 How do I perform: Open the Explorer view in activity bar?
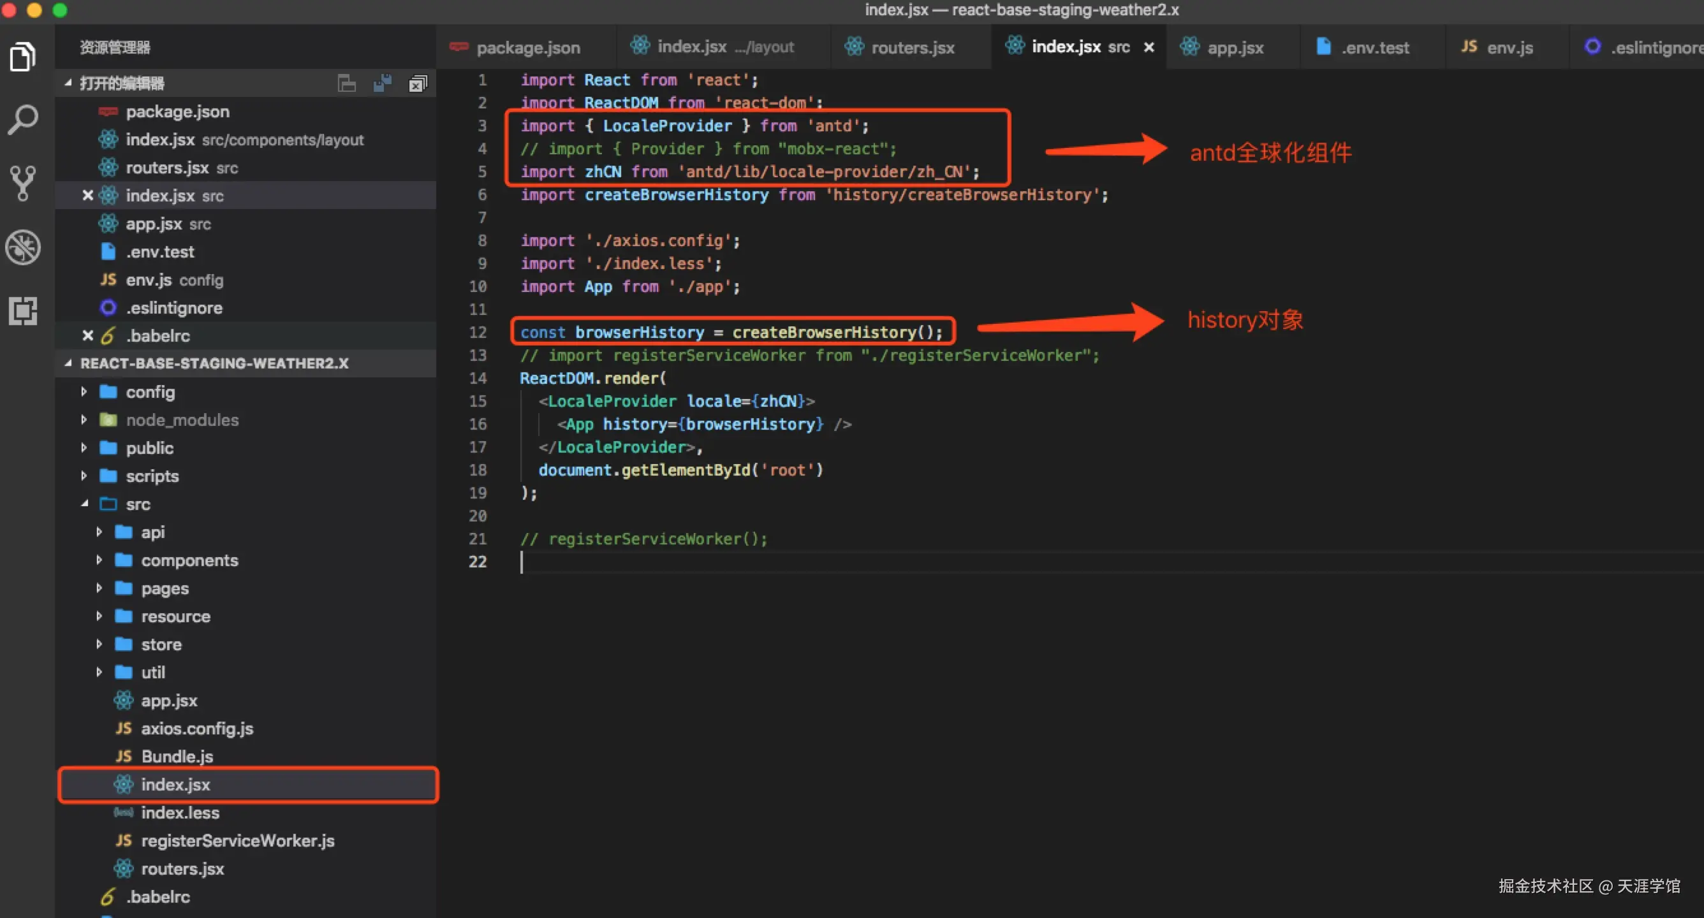click(23, 57)
